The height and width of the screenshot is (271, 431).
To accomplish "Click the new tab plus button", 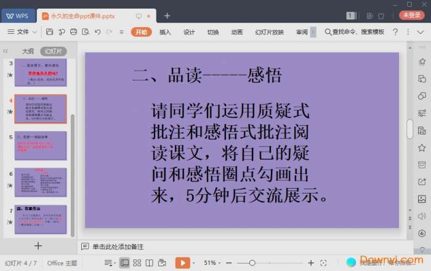I will 167,16.
